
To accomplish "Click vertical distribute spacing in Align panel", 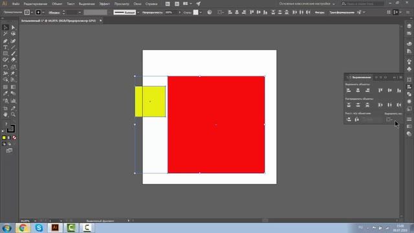I will (x=349, y=119).
